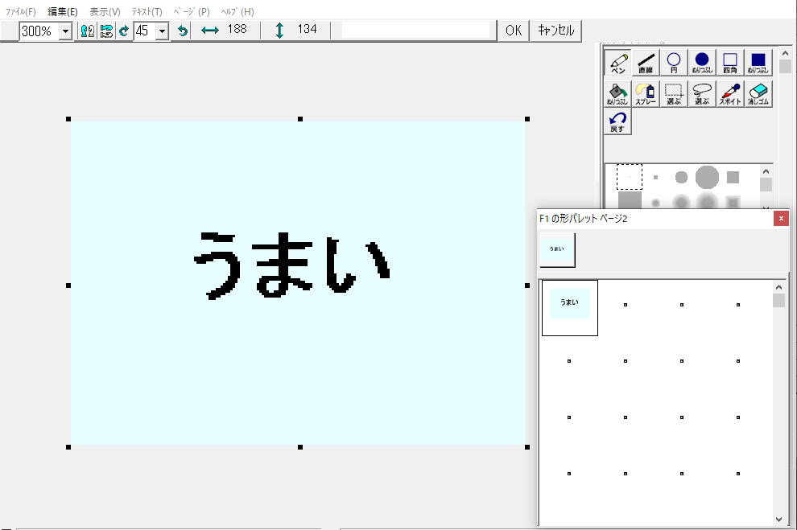Image resolution: width=797 pixels, height=530 pixels.
Task: Open the テキスト(T) menu
Action: coord(147,11)
